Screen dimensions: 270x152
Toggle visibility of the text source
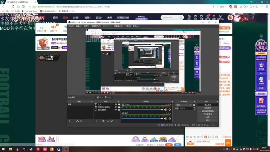[x=116, y=104]
